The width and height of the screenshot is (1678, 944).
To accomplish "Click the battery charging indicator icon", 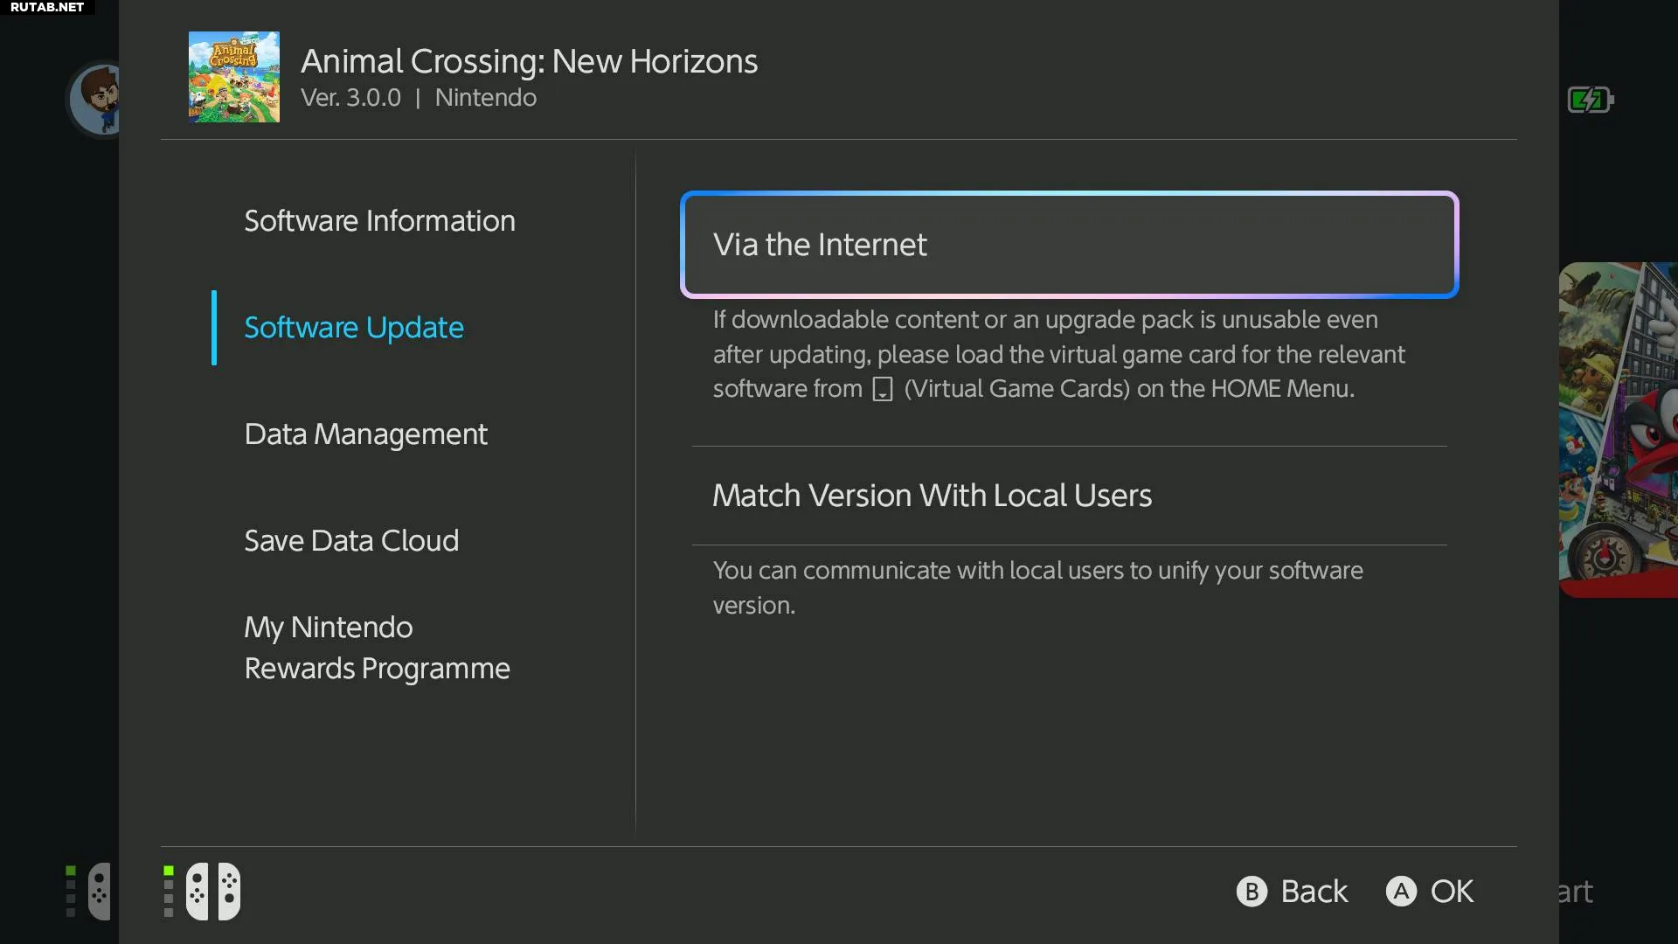I will click(1590, 100).
